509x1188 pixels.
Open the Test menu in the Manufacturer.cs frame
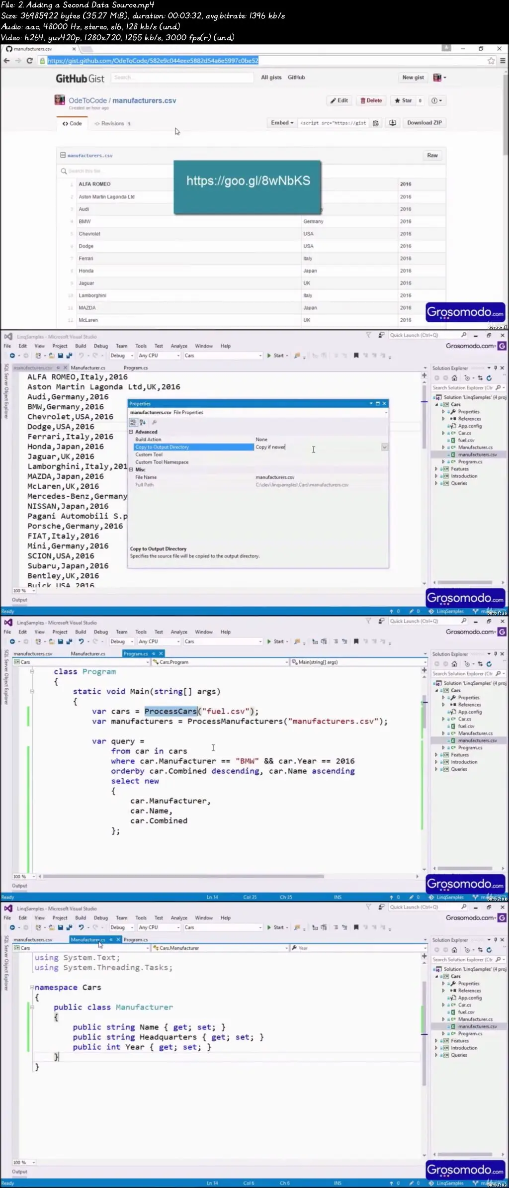159,918
